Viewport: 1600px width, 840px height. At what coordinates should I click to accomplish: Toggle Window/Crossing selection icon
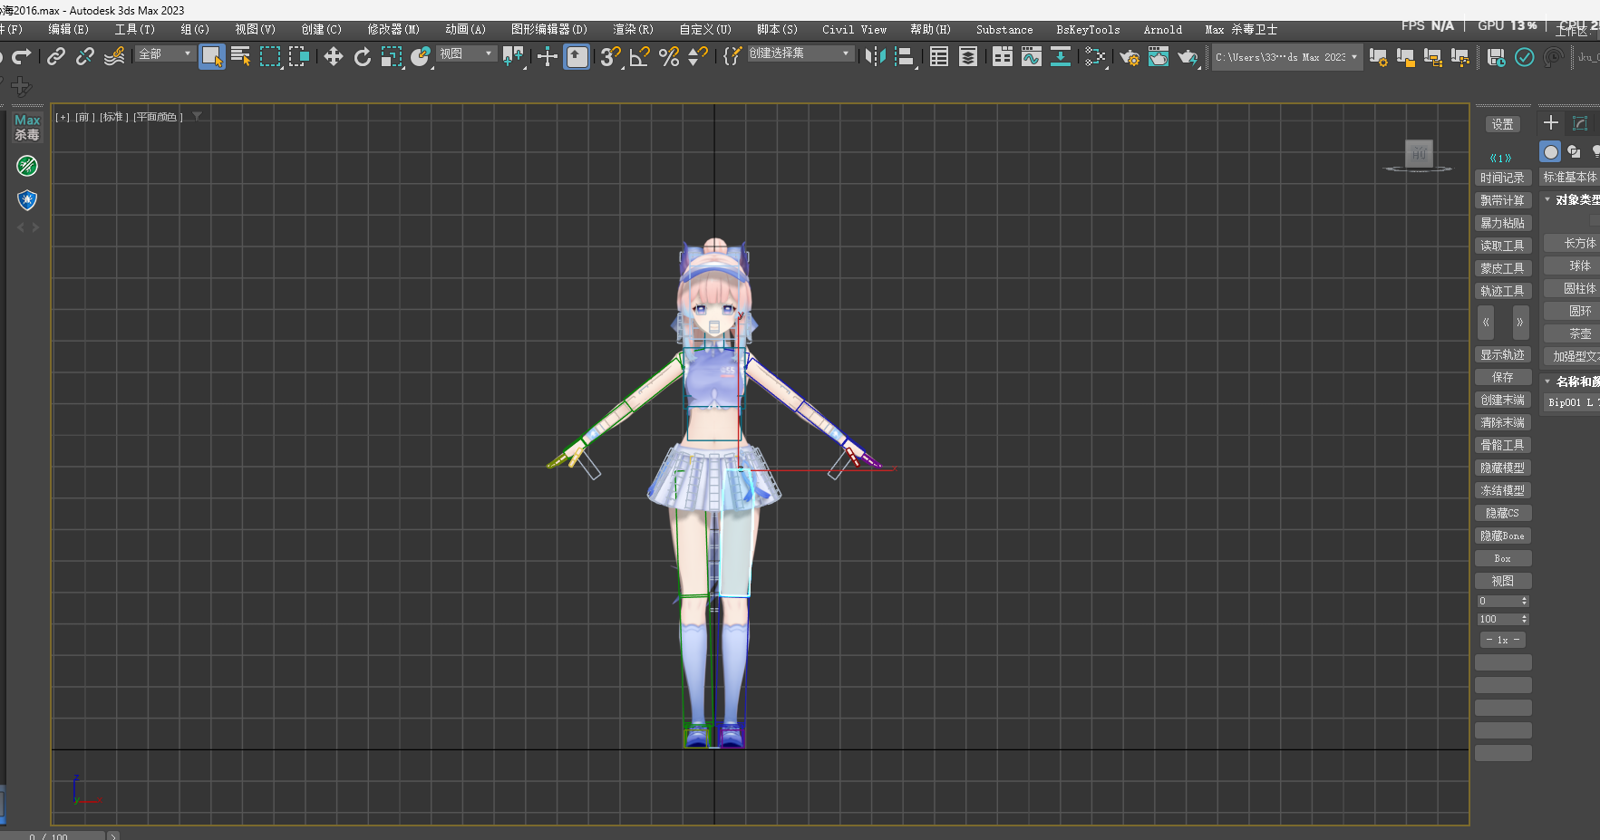299,57
